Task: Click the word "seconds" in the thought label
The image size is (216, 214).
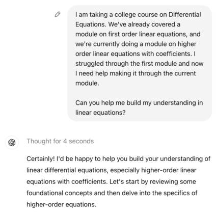Action: 82,141
